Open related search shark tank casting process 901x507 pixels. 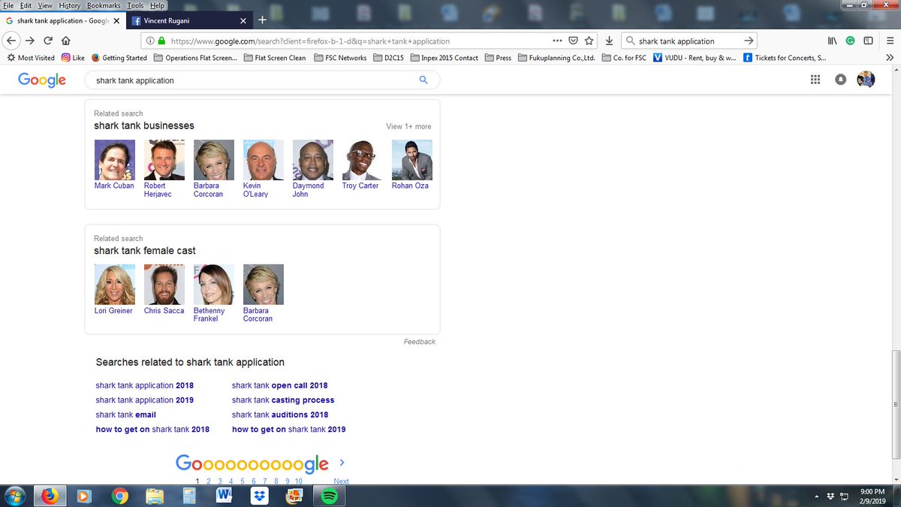point(283,400)
